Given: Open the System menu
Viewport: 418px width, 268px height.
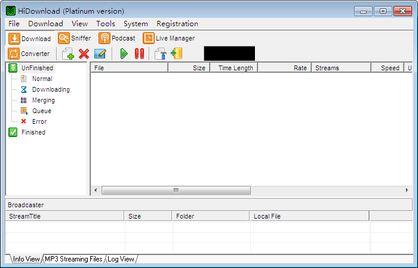Looking at the screenshot, I should click(x=136, y=24).
